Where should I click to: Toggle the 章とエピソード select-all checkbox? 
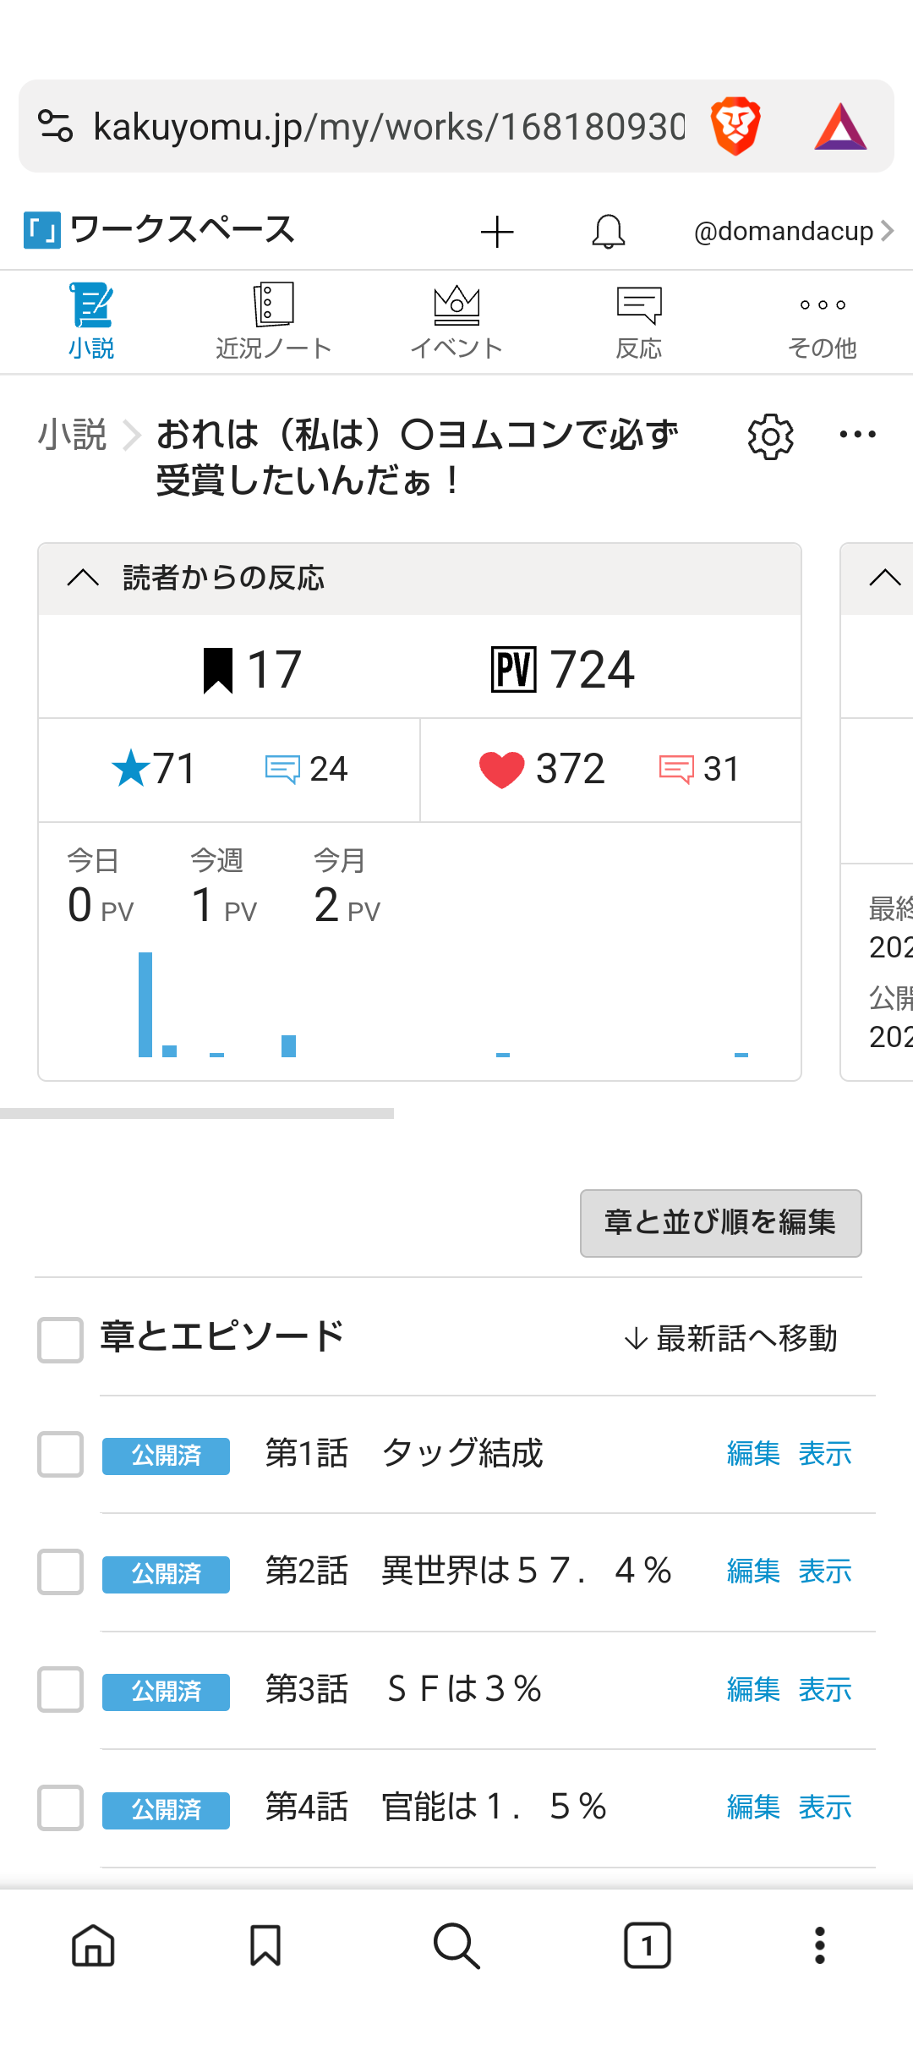[60, 1339]
